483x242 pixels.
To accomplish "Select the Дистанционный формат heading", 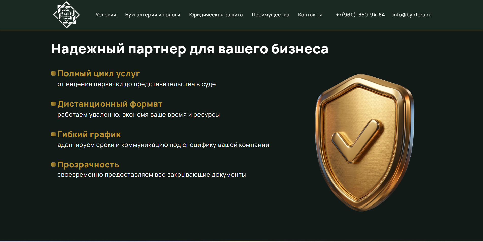I will pos(110,104).
